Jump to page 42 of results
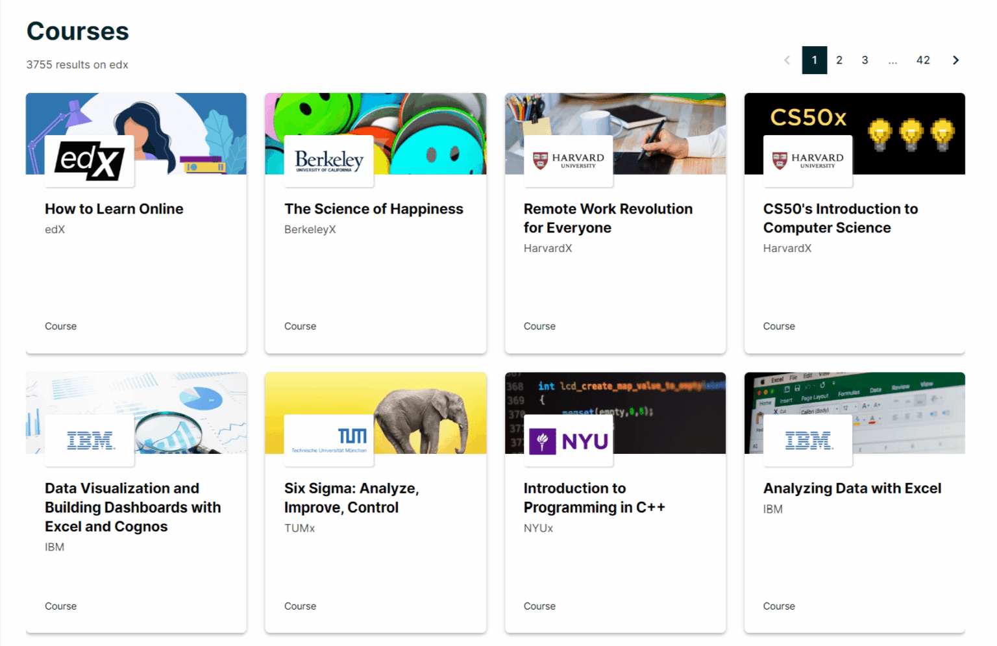 pyautogui.click(x=923, y=60)
